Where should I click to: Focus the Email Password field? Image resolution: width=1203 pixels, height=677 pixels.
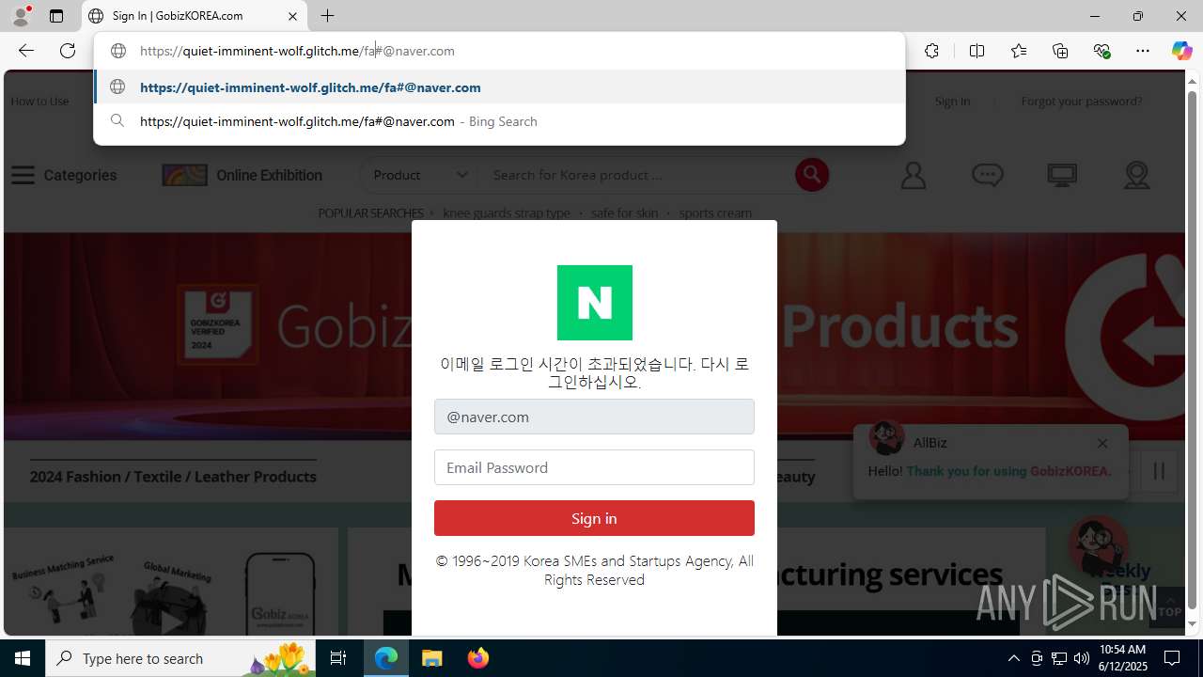pos(594,467)
